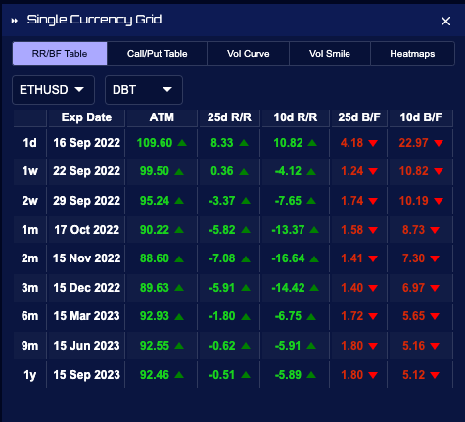Click expiry date 15 Sep 2023

[x=86, y=375]
